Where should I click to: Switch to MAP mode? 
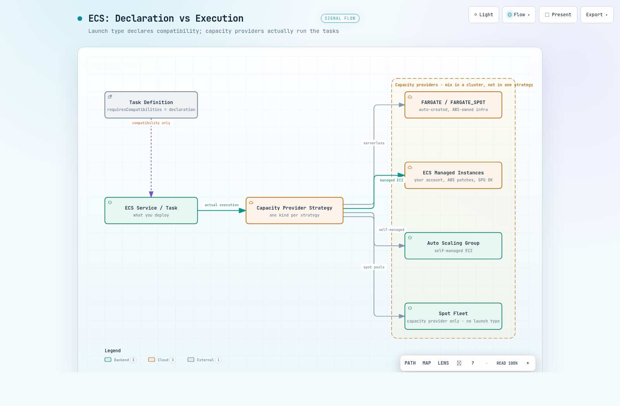(x=427, y=363)
